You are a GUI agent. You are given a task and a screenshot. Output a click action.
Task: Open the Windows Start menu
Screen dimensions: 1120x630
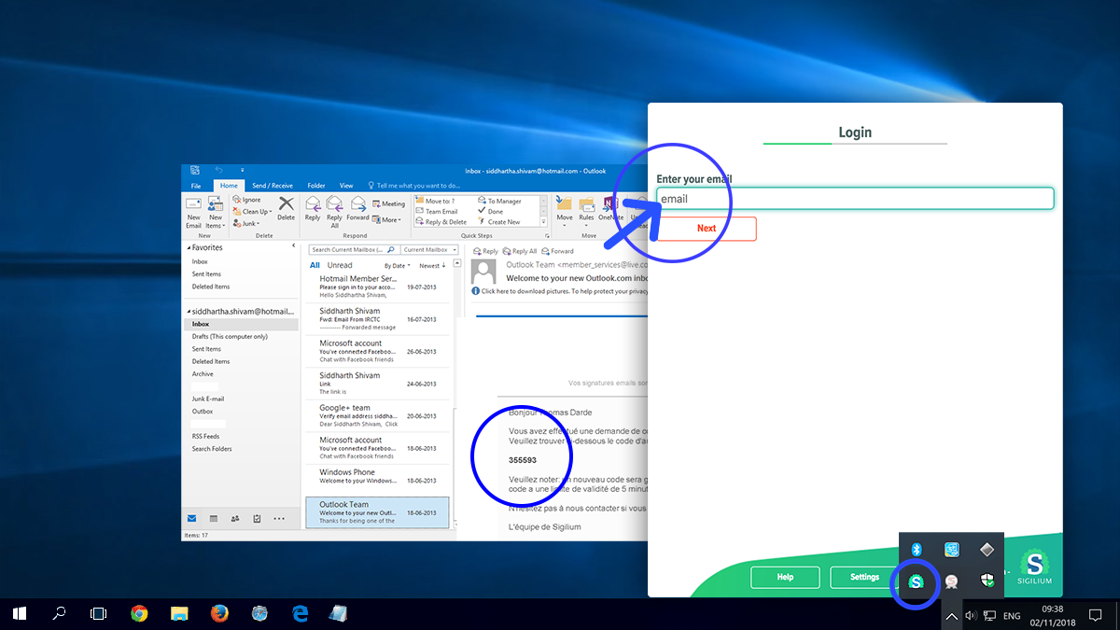point(20,613)
